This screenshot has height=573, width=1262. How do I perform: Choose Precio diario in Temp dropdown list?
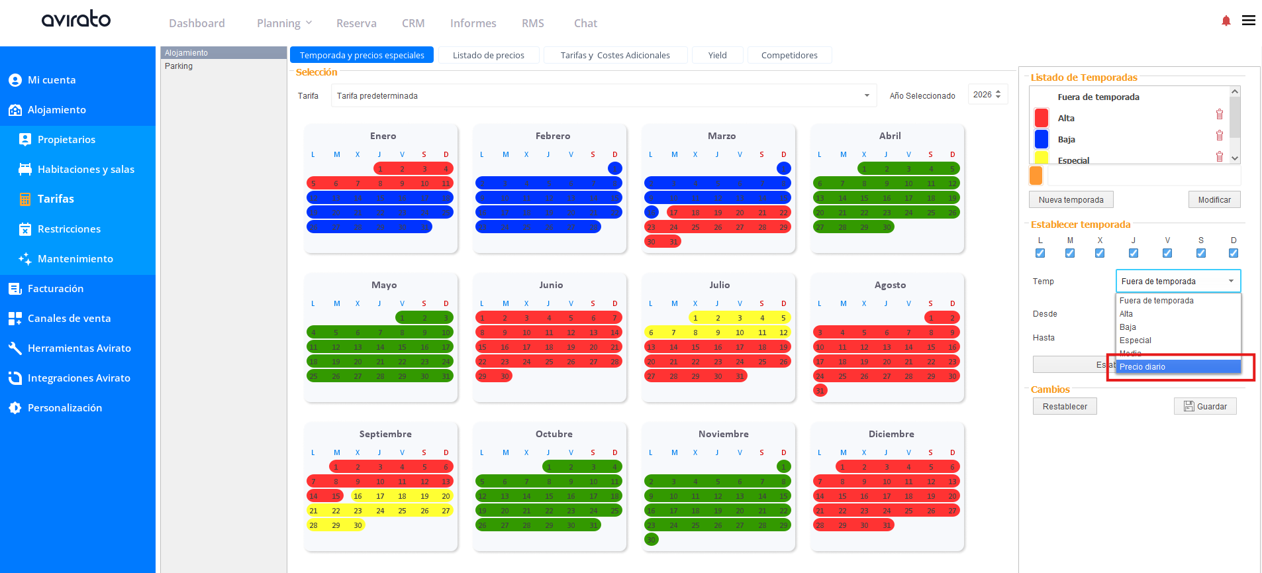(x=1178, y=367)
